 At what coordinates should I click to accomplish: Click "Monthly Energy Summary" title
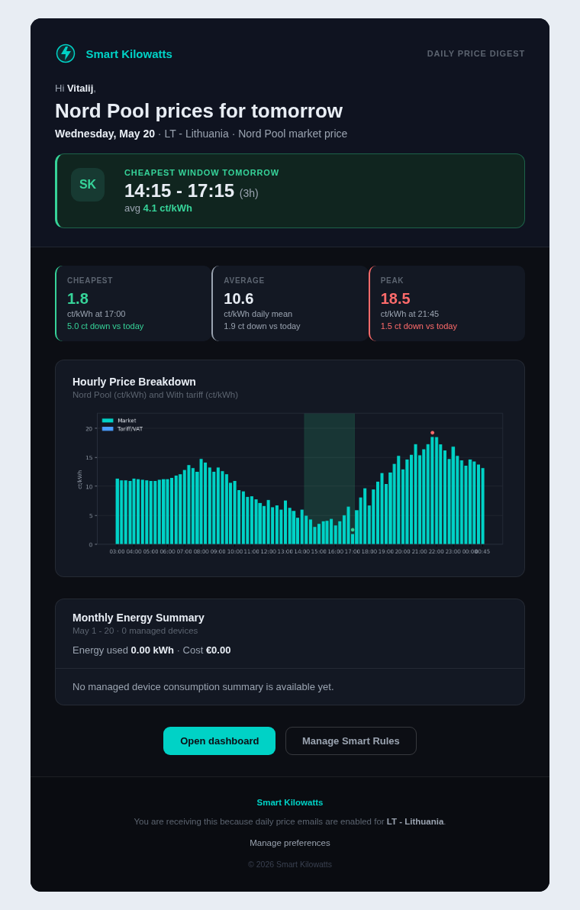point(138,618)
